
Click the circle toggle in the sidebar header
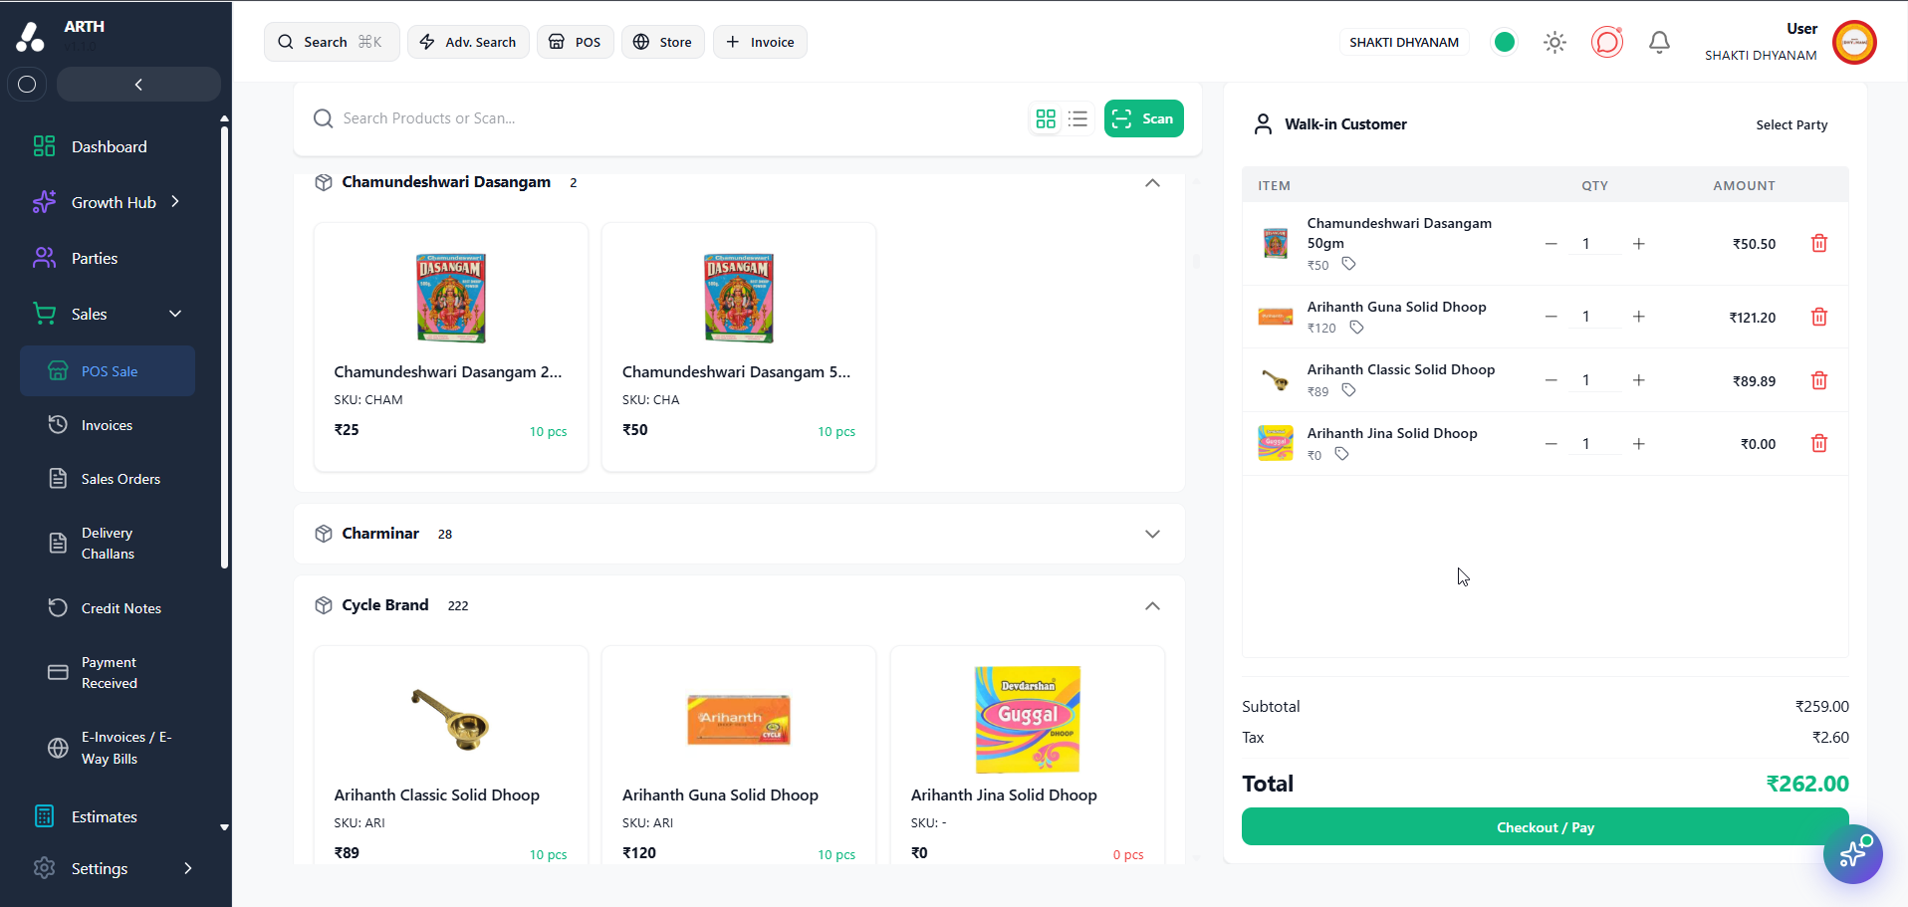(x=27, y=85)
